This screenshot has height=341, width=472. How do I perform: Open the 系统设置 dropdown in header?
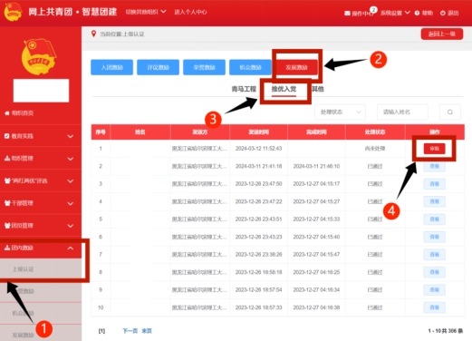395,13
